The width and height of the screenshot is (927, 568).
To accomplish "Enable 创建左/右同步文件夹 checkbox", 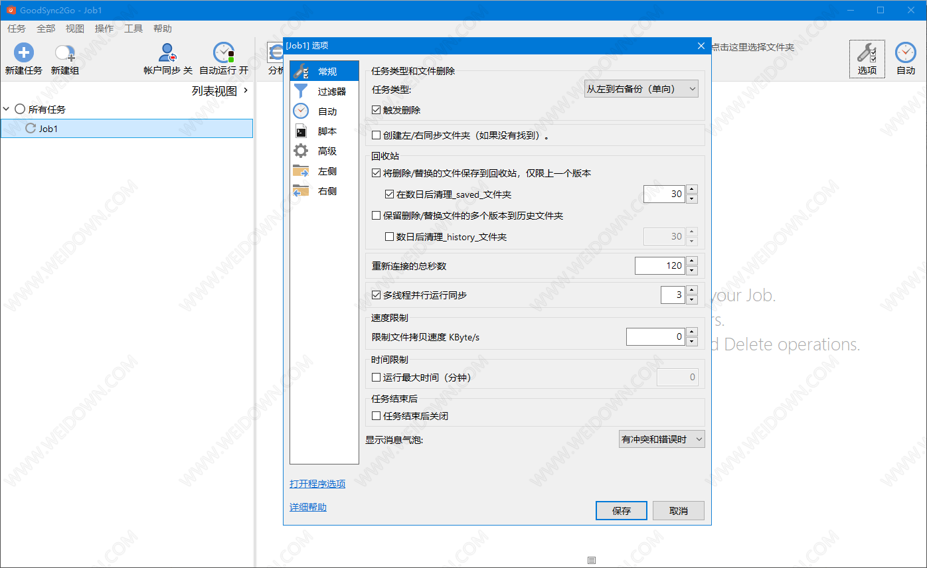I will click(x=377, y=135).
